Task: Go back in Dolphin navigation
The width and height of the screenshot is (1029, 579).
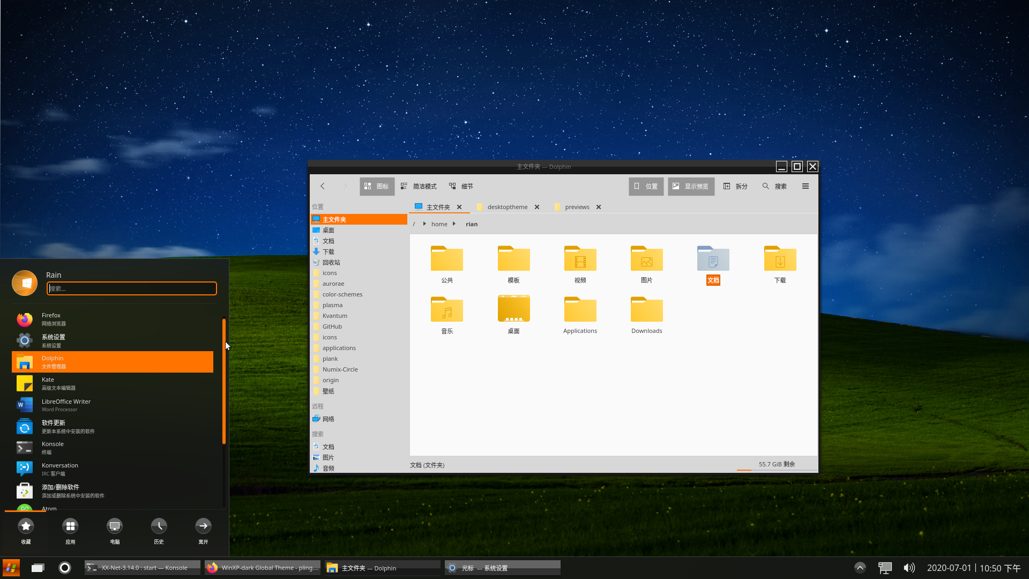Action: [x=323, y=186]
